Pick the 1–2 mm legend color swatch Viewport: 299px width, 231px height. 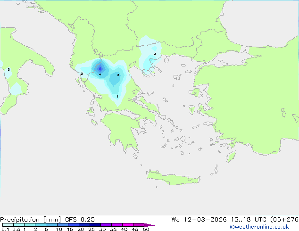(x=30, y=225)
